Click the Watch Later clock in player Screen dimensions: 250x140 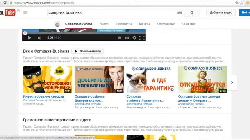click(x=120, y=38)
